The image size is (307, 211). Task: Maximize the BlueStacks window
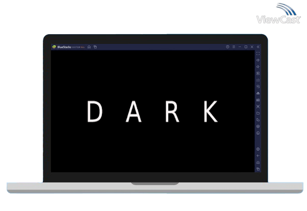click(x=246, y=47)
